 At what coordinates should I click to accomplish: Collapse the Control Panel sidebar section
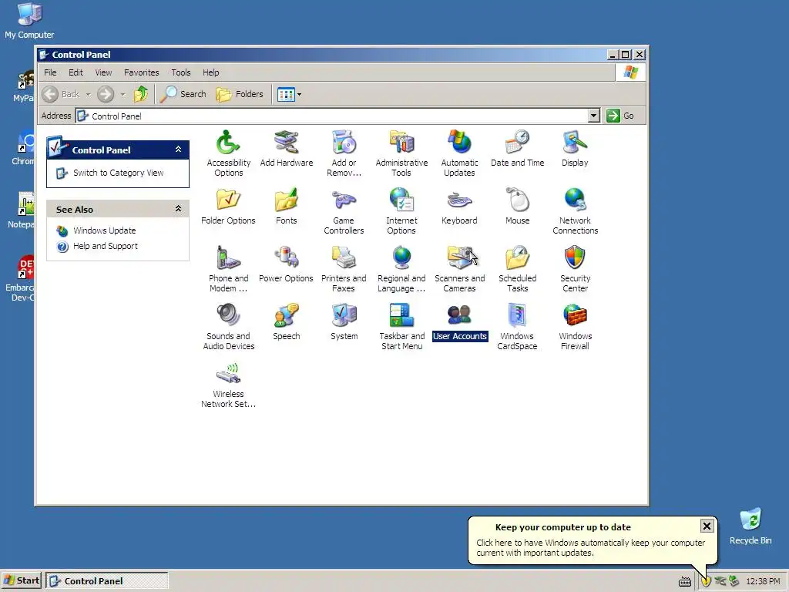(178, 150)
